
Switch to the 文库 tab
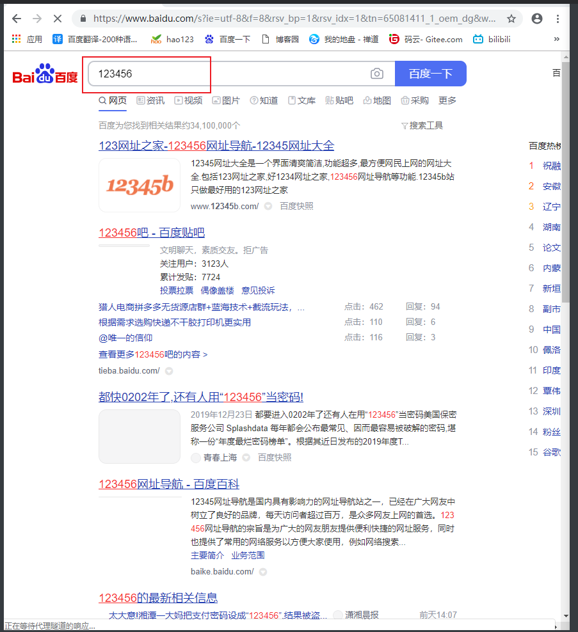(x=301, y=100)
